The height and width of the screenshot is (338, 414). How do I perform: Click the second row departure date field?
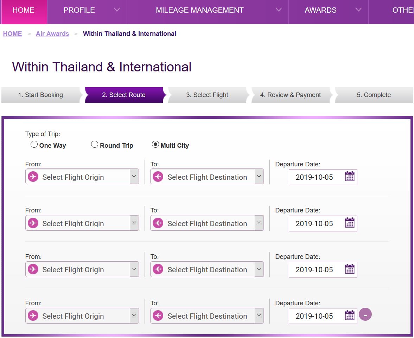314,223
